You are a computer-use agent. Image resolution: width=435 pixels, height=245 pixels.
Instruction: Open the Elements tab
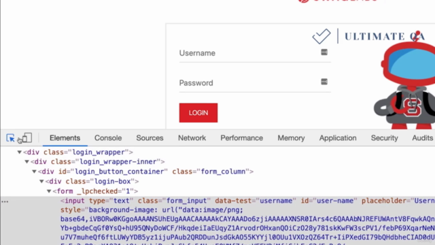(65, 138)
